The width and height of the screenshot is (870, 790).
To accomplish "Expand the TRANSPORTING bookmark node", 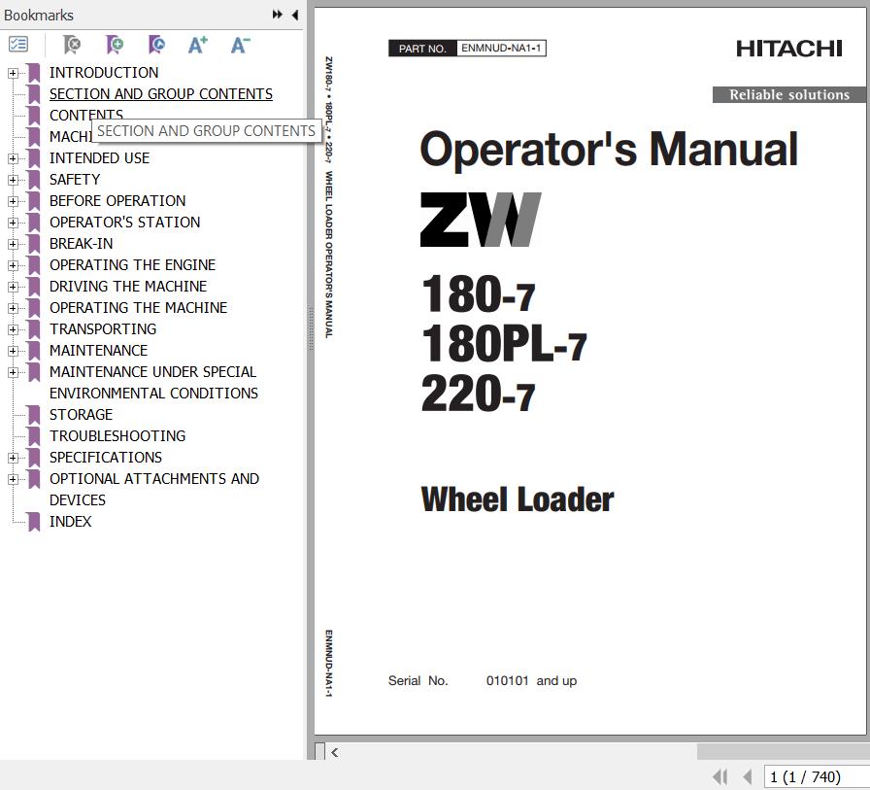I will pyautogui.click(x=13, y=329).
